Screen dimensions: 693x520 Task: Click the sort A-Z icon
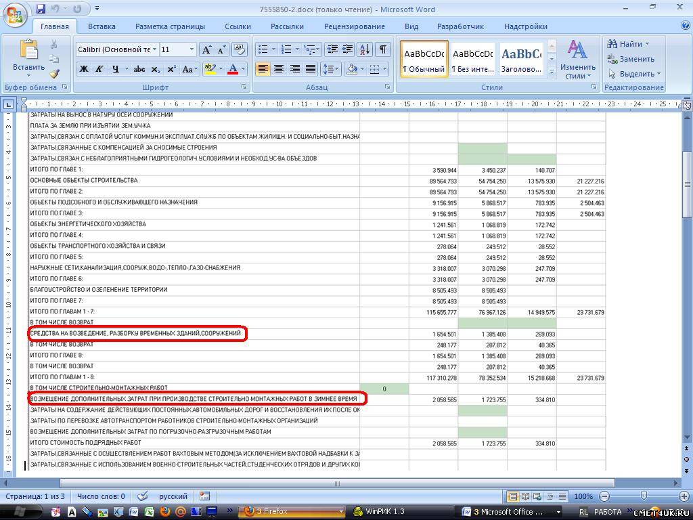coord(364,49)
